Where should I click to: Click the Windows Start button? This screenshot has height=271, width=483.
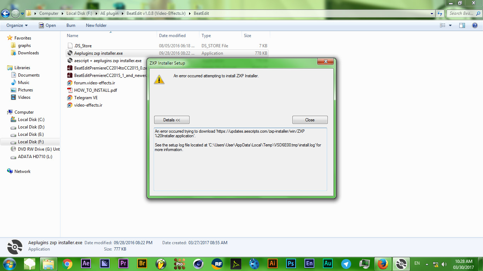pos(9,264)
